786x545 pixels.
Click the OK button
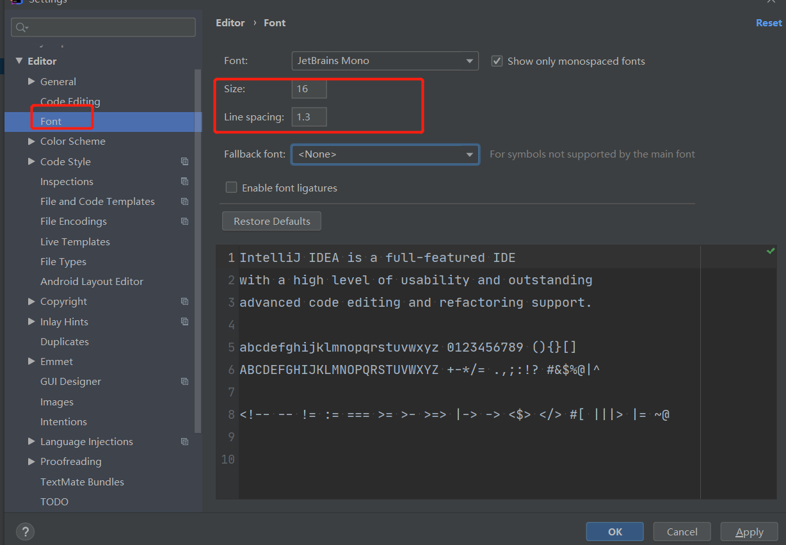[x=615, y=532]
